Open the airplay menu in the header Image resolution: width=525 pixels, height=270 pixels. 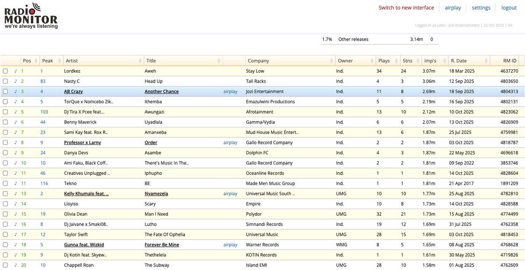453,7
